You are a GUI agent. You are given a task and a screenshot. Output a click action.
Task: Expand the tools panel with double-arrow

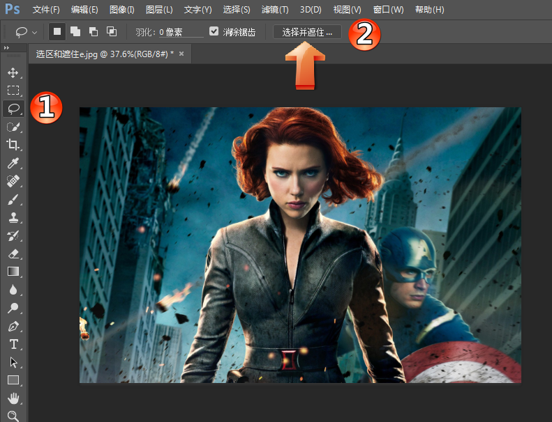click(x=6, y=48)
